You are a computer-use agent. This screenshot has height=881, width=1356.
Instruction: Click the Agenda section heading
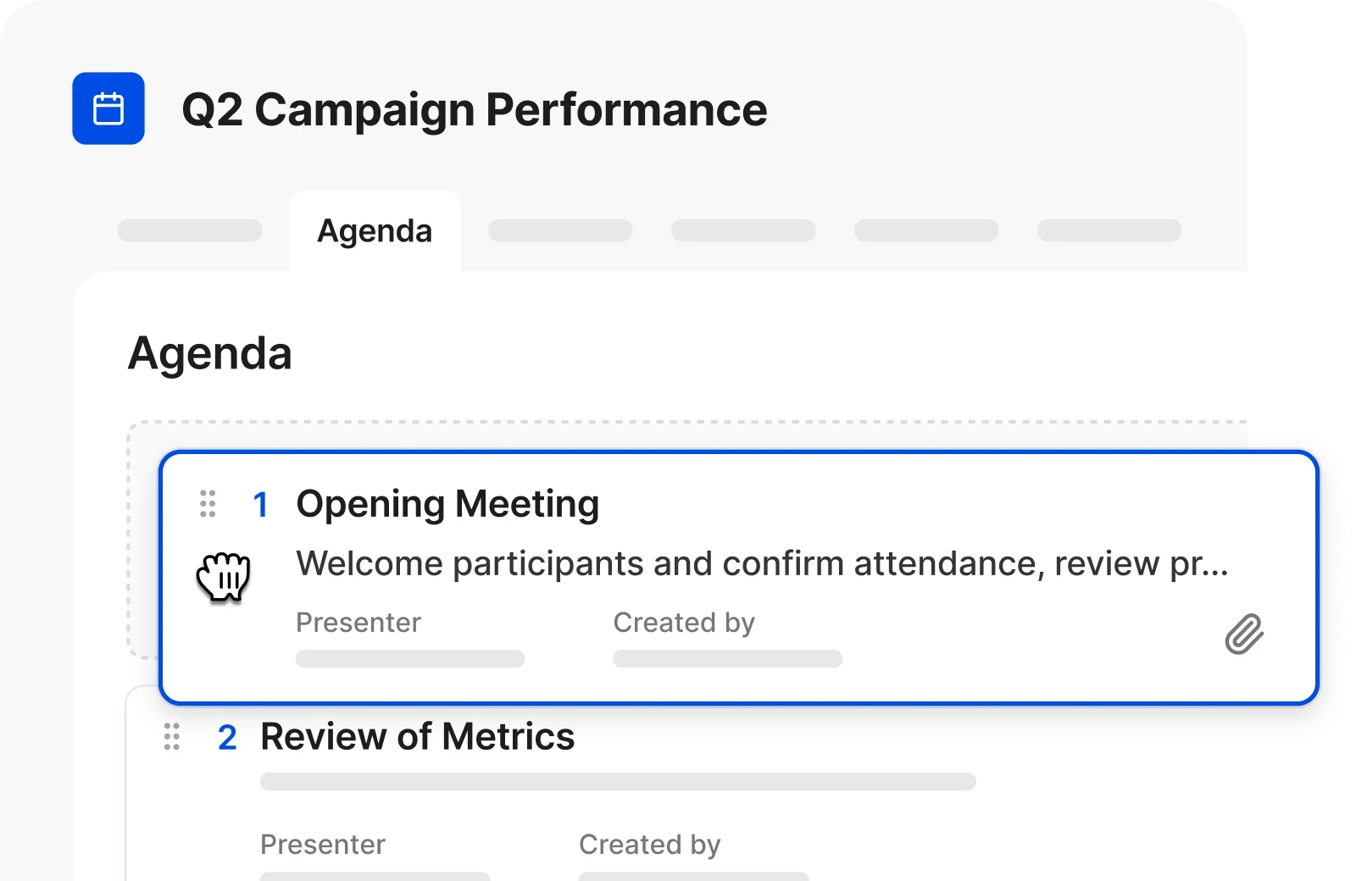tap(210, 353)
